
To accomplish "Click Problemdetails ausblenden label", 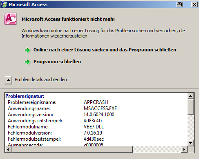I will [x=41, y=79].
